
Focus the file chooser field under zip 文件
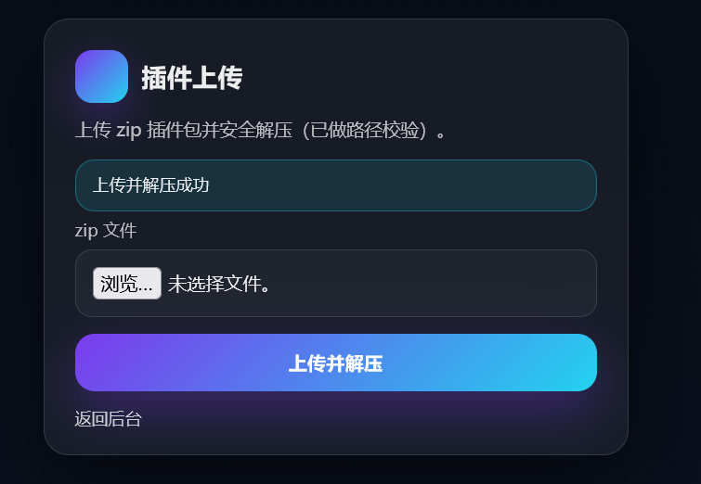[336, 283]
